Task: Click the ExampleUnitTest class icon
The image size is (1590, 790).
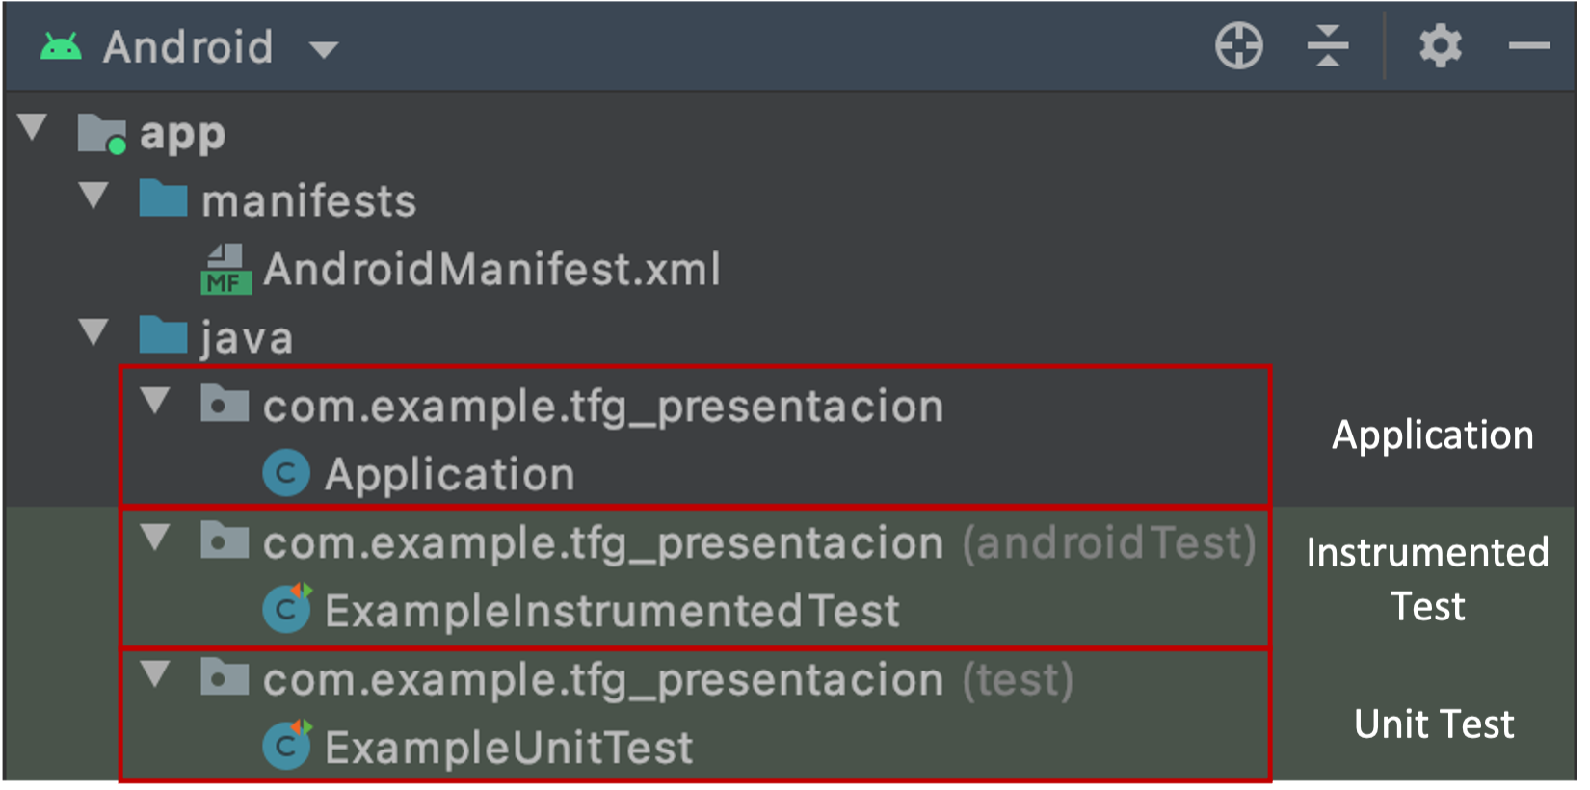Action: click(286, 747)
